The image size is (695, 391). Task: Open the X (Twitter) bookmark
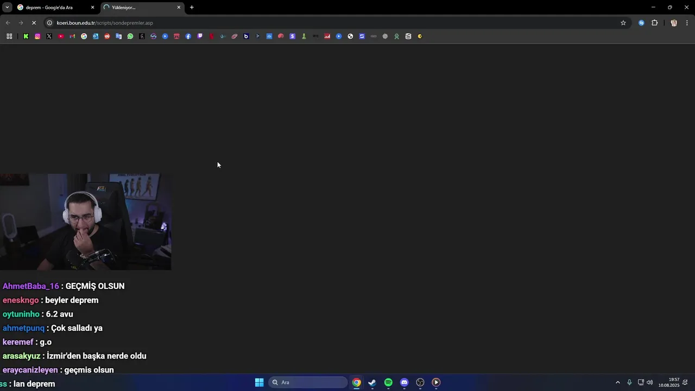point(49,36)
